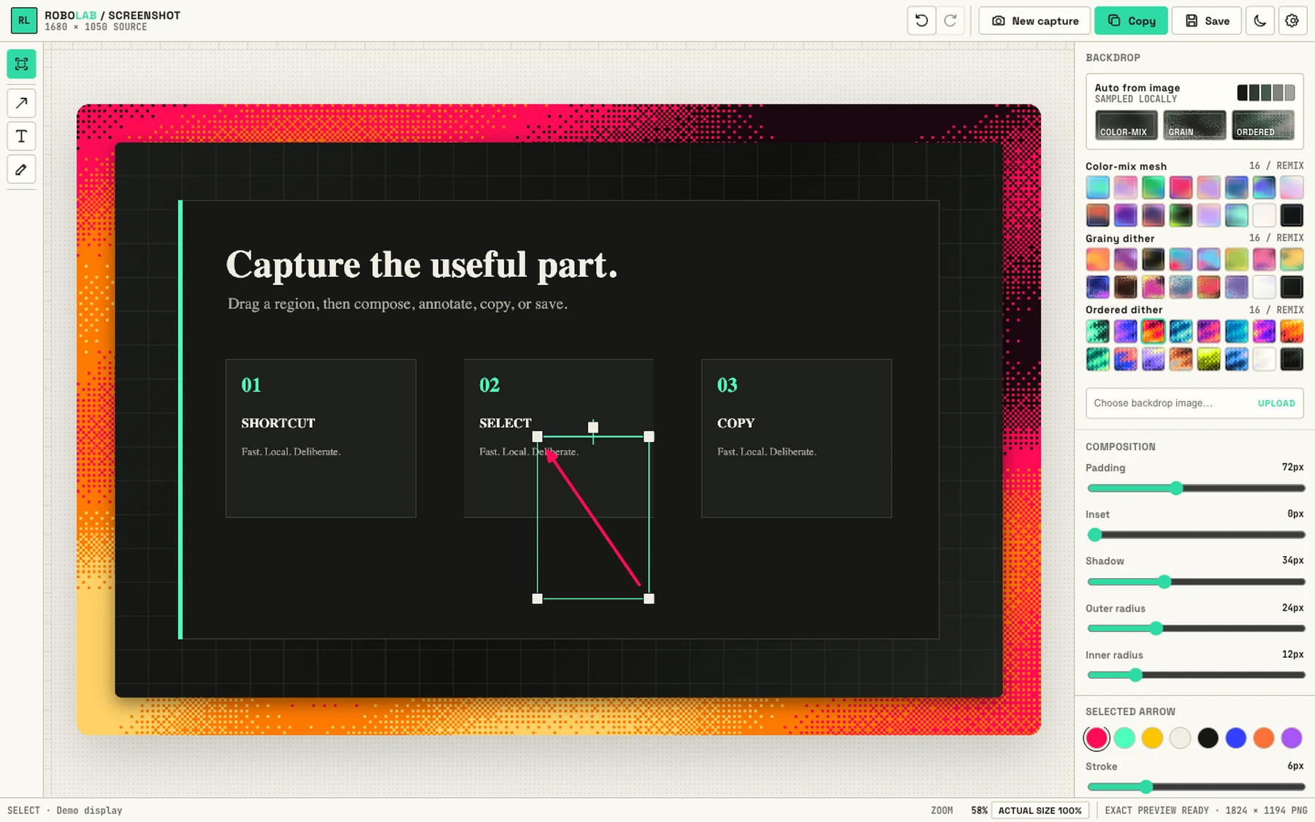Adjust the arrow Stroke slider
The height and width of the screenshot is (822, 1315).
pyautogui.click(x=1195, y=787)
